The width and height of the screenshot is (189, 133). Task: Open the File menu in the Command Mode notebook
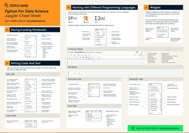(68, 55)
